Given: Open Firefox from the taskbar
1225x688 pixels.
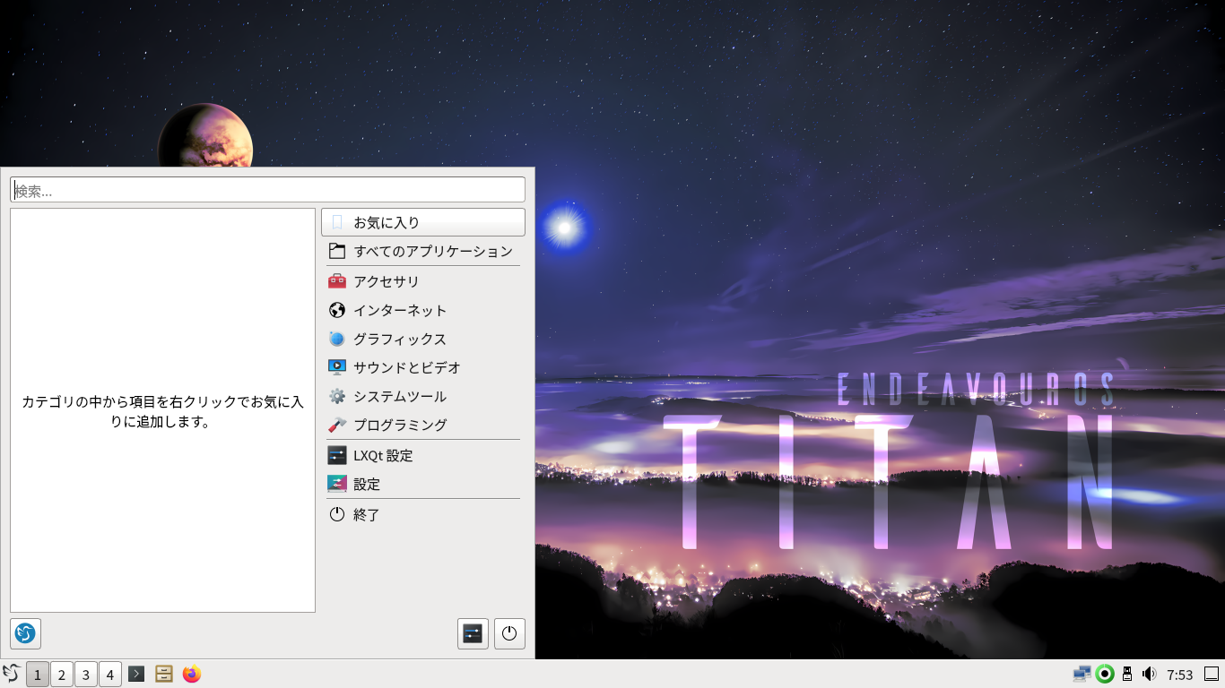Looking at the screenshot, I should coord(191,674).
